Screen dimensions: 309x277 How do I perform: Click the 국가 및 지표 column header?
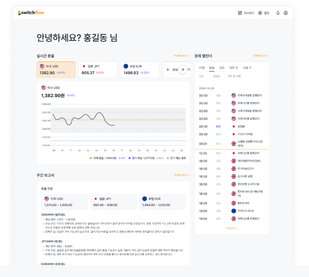[x=234, y=76]
